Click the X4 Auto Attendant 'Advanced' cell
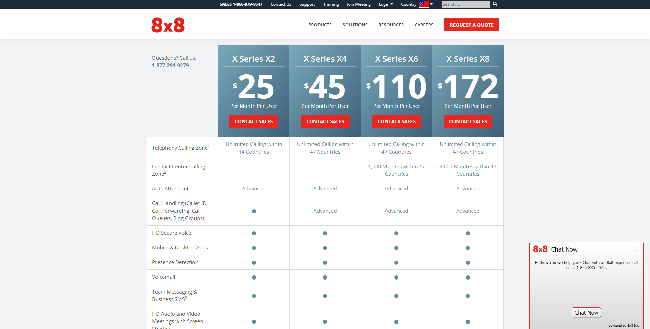Screen dimensions: 650x329 325,188
